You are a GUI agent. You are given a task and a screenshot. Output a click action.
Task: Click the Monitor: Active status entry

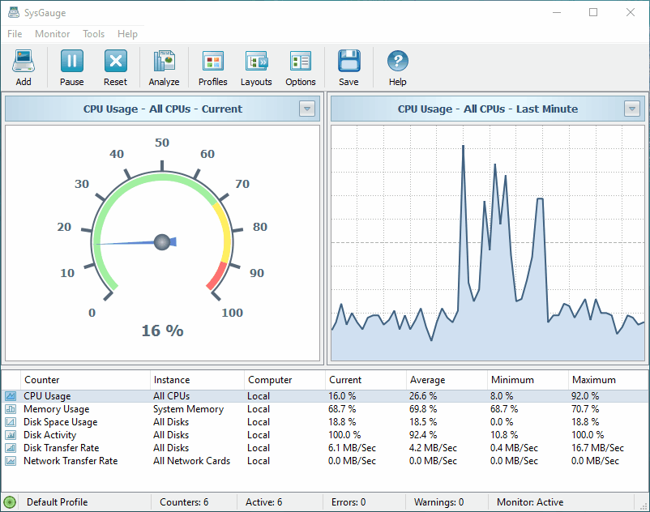(530, 502)
